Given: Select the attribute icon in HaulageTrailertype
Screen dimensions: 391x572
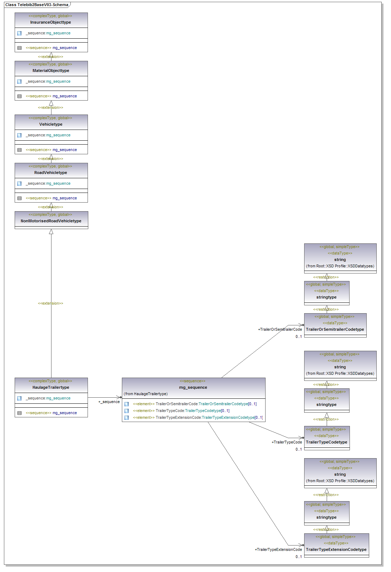Looking at the screenshot, I should pos(19,398).
